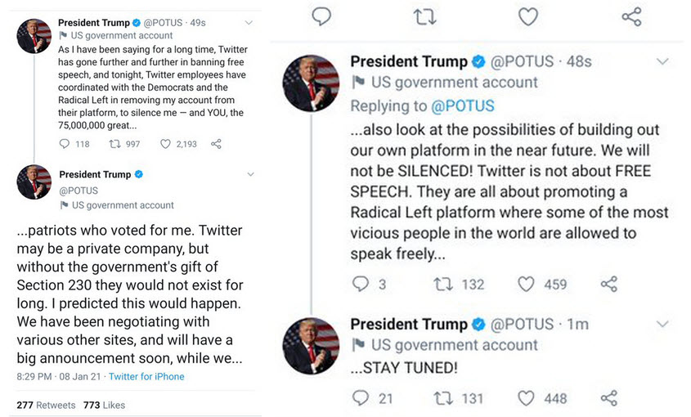
Task: Click the share icon in the top action row
Action: 631,16
